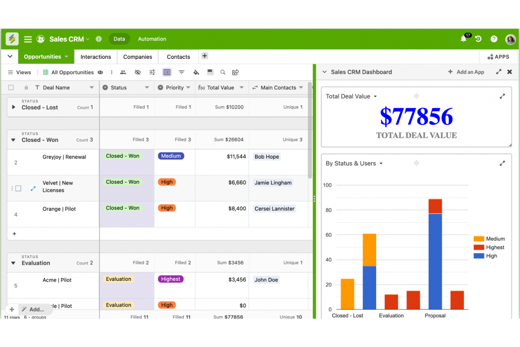This screenshot has width=520, height=347.
Task: Open the revision history icon
Action: click(x=478, y=39)
